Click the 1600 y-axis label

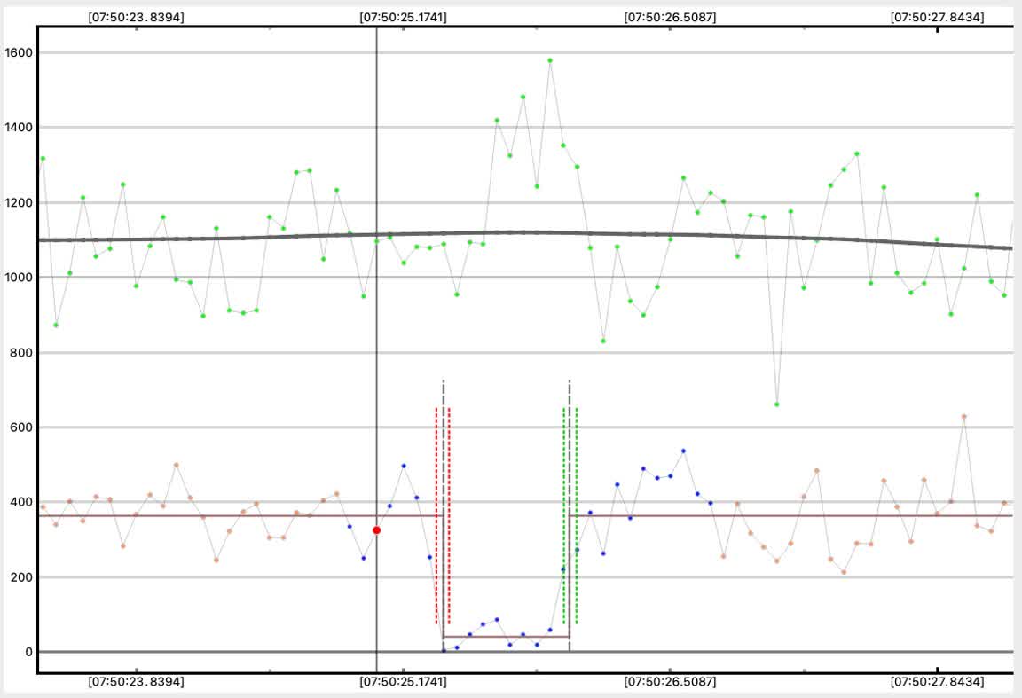coord(18,52)
